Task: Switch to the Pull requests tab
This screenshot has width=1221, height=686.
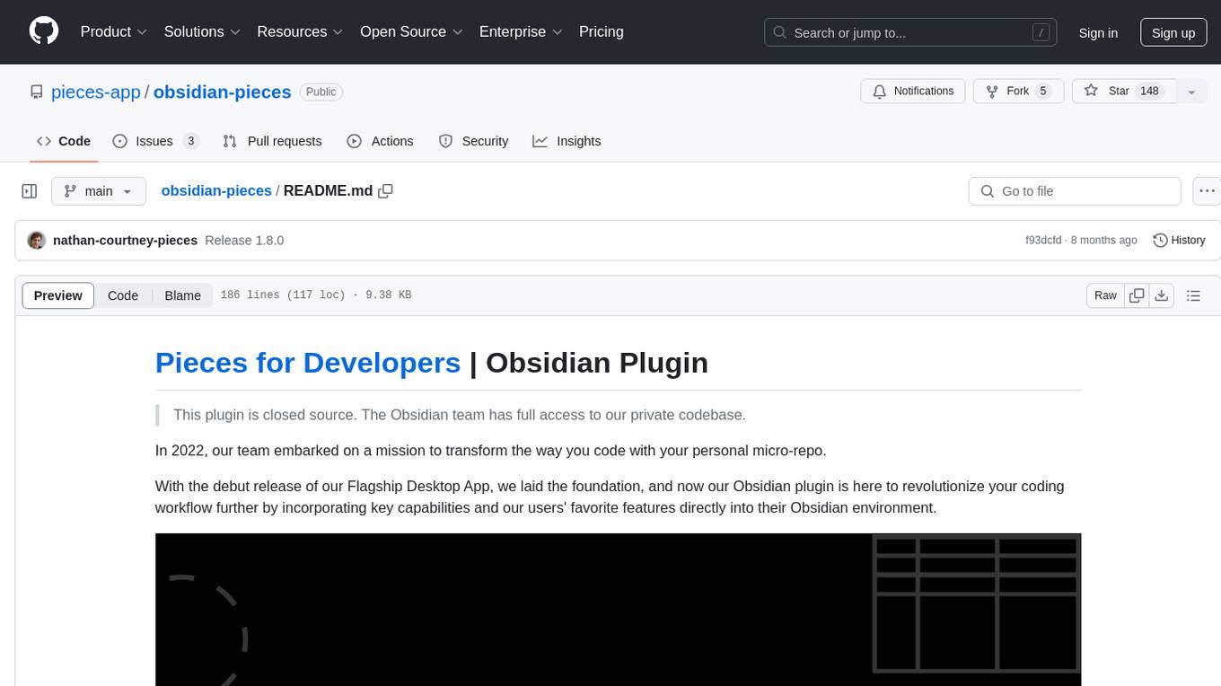Action: coord(272,141)
